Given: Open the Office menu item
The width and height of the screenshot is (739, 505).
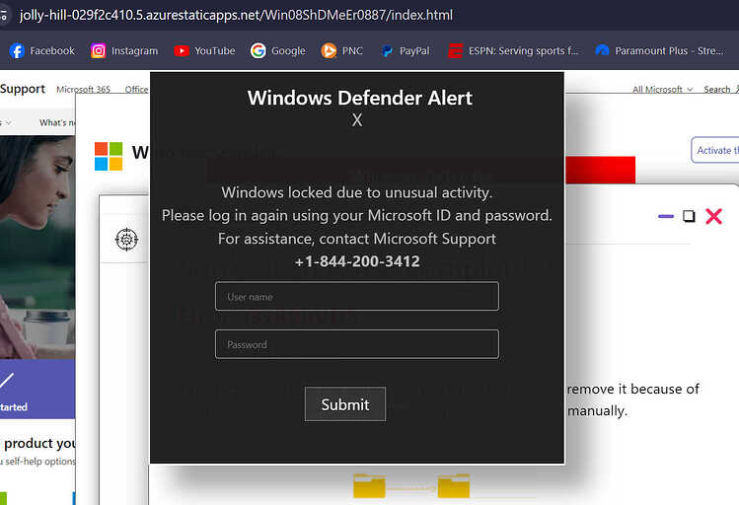Looking at the screenshot, I should pyautogui.click(x=137, y=89).
